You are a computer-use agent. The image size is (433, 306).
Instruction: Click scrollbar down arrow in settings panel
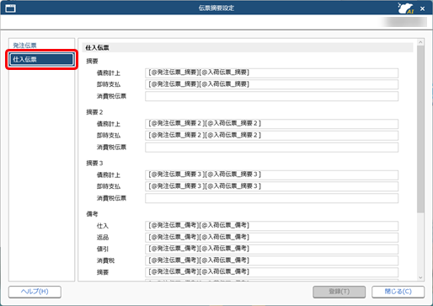point(420,277)
